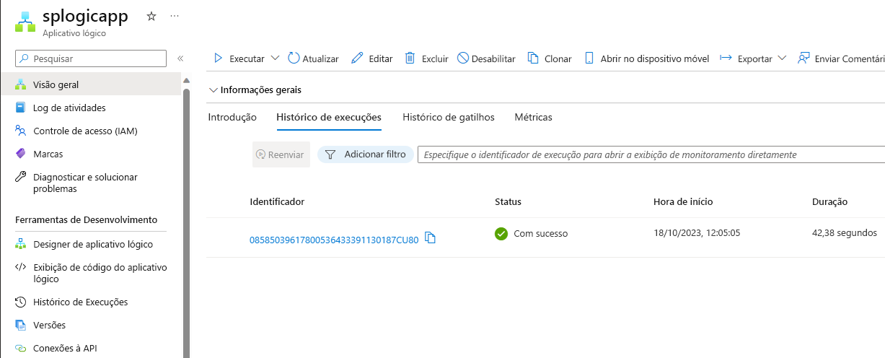
Task: Click the start time 18/10/2023, 12:05:05
Action: pos(697,233)
